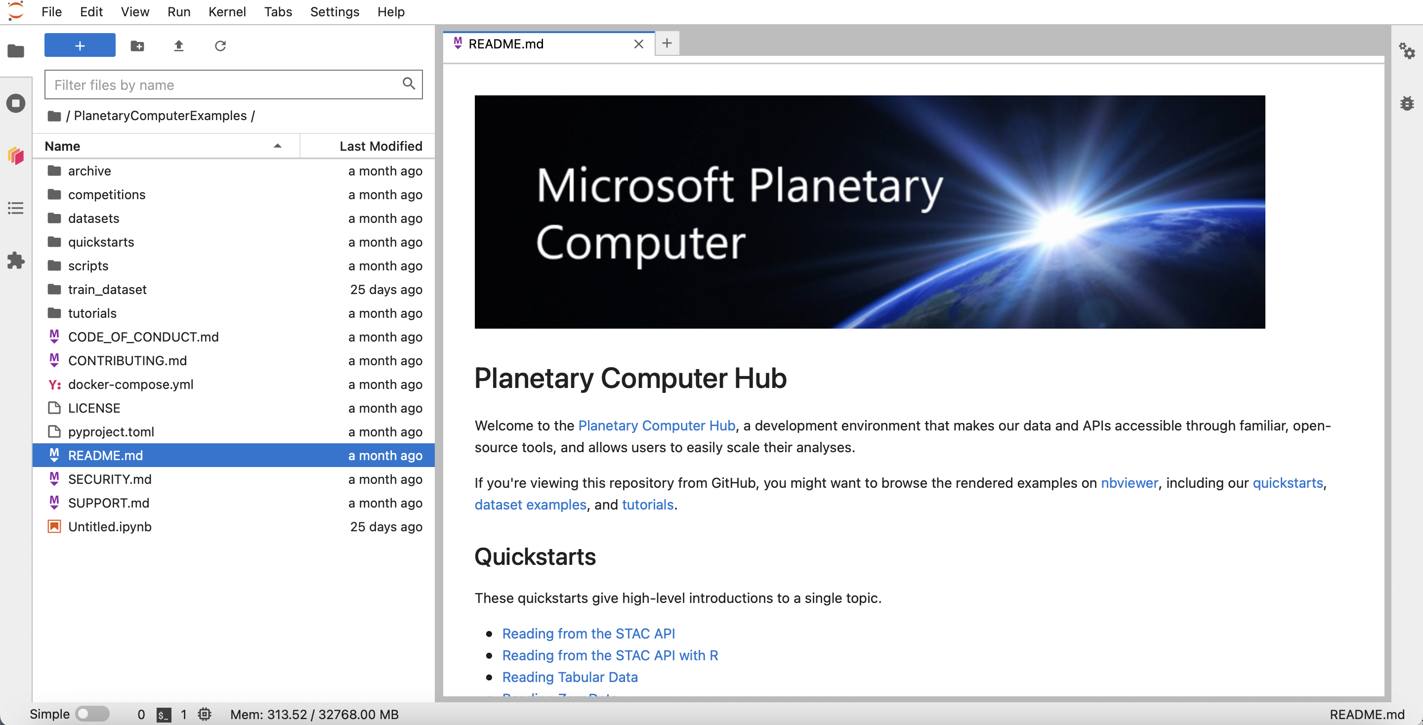Open the Table of Contents panel

(x=16, y=209)
